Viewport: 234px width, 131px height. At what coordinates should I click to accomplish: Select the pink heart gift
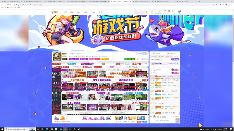(90, 118)
